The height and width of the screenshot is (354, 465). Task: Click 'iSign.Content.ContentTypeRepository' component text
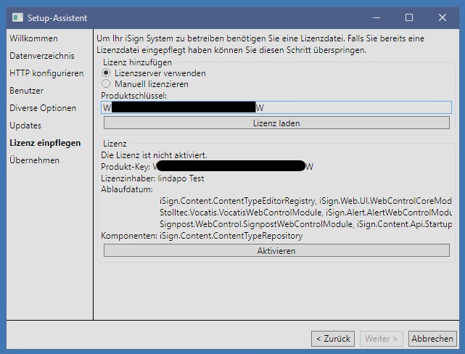[231, 236]
